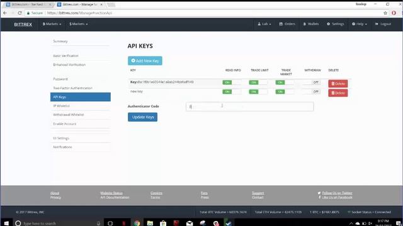Click the Facebook icon in the footer
This screenshot has width=403, height=226.
319,197
